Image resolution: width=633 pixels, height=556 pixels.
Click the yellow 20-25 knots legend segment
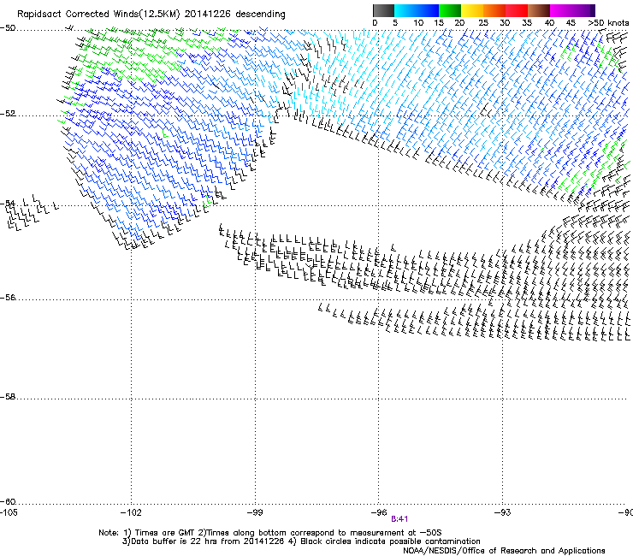[472, 10]
